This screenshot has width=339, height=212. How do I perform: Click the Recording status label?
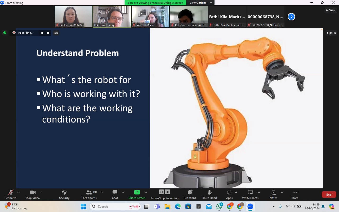(25, 33)
